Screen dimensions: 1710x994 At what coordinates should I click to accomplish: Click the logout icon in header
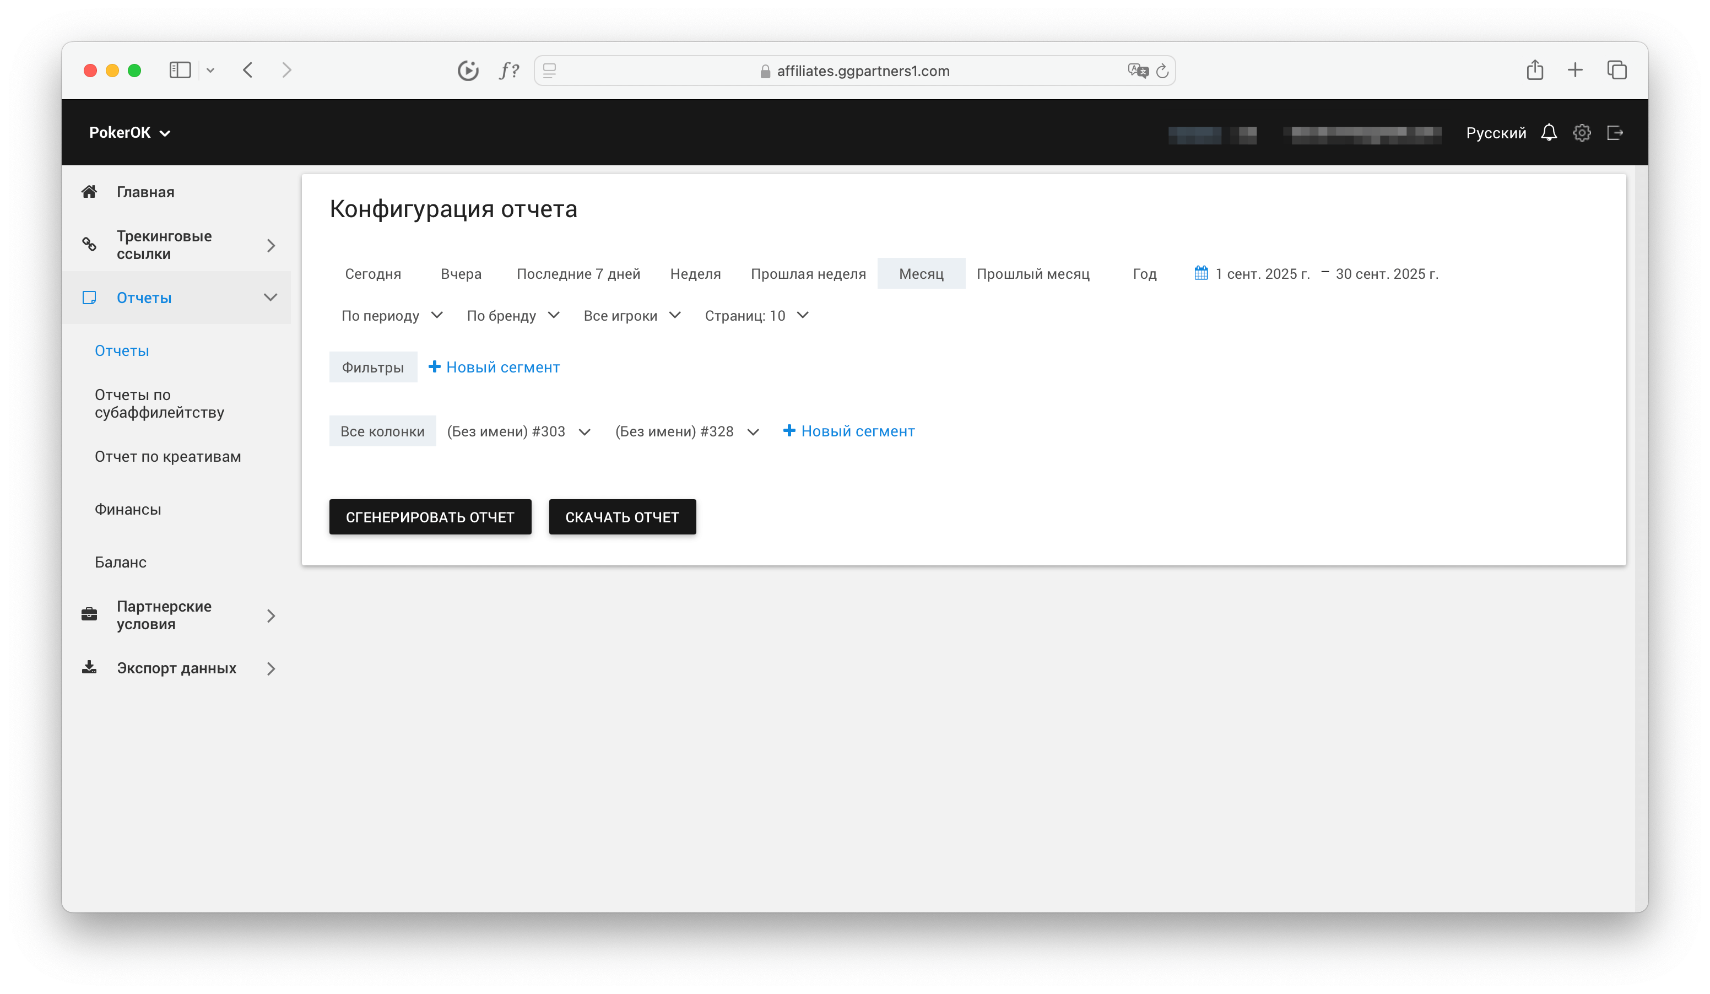pos(1615,132)
